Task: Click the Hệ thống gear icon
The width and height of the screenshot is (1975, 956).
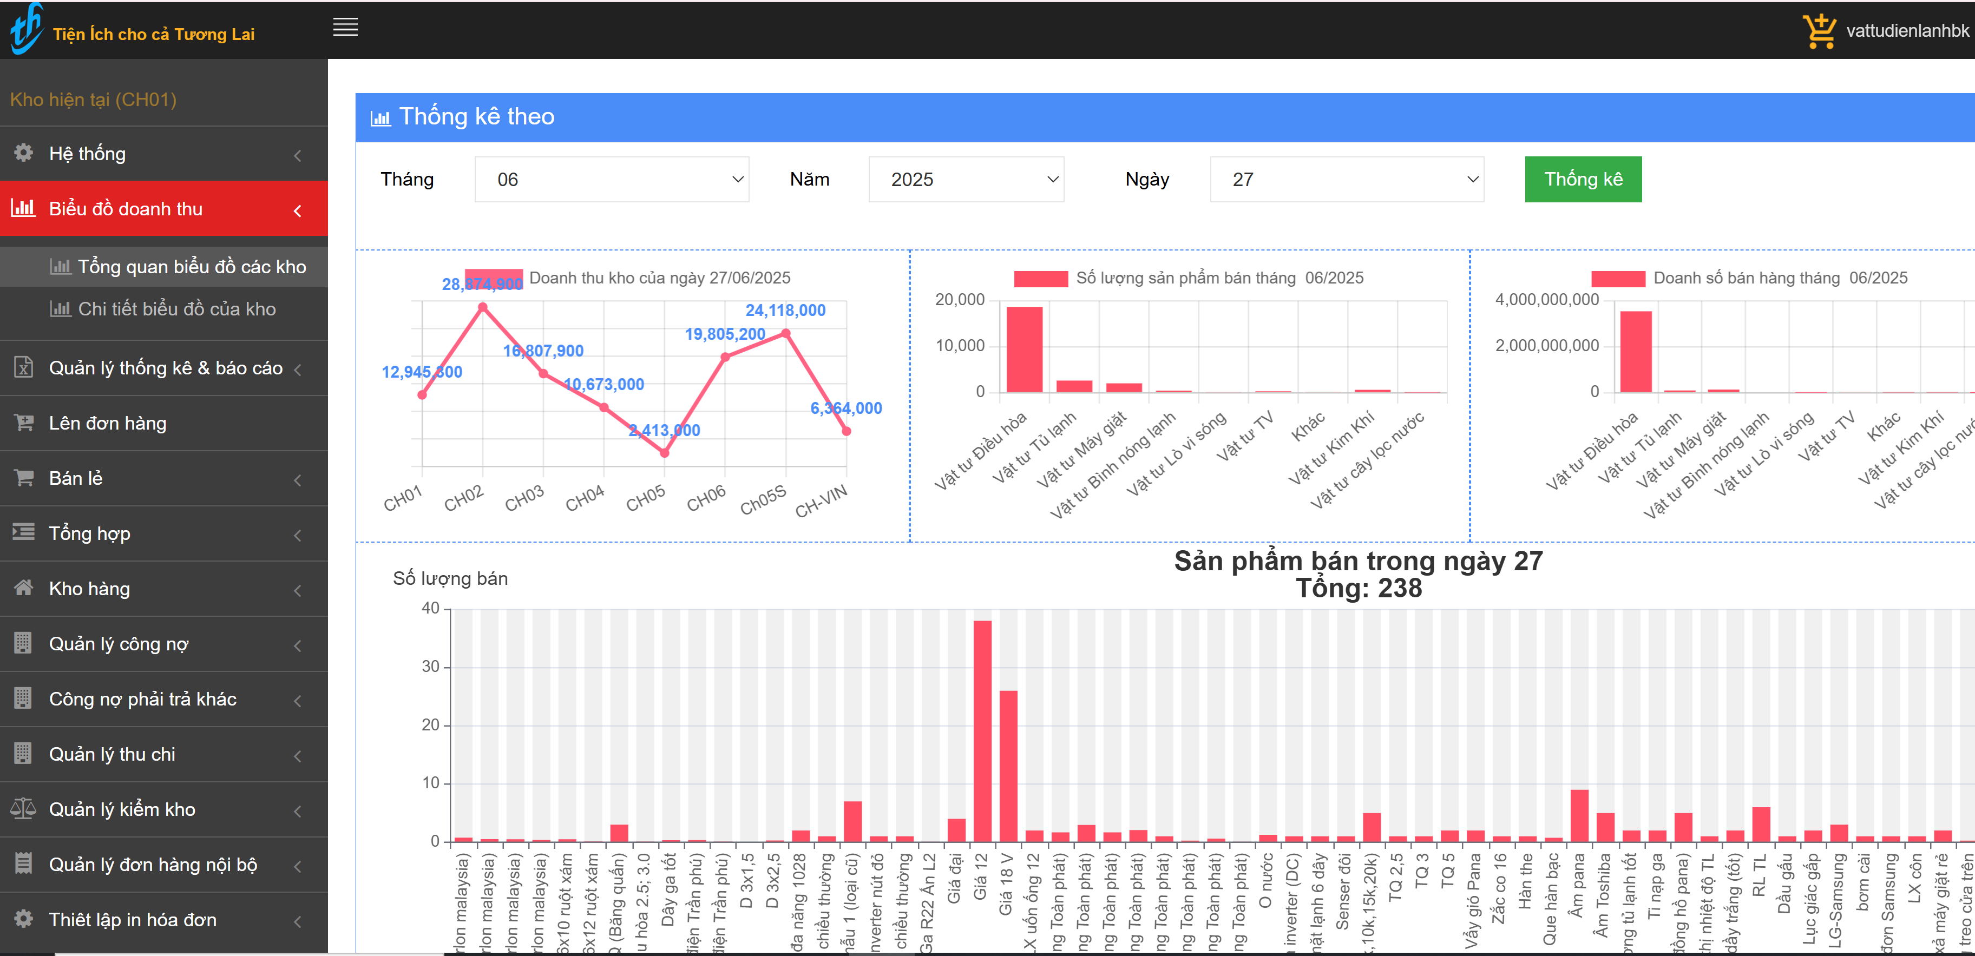Action: pos(24,153)
